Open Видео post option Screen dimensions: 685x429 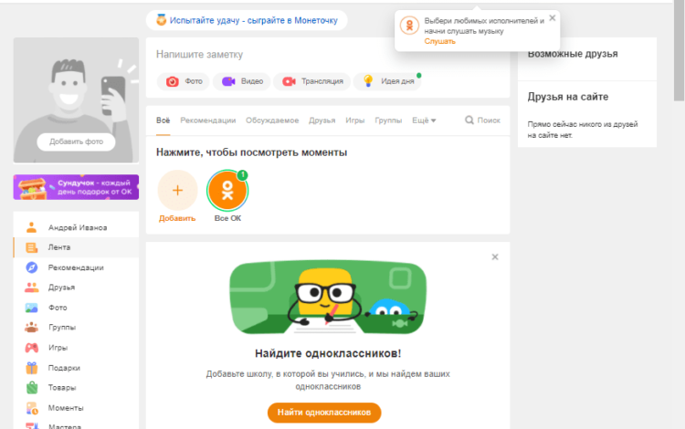(x=242, y=81)
